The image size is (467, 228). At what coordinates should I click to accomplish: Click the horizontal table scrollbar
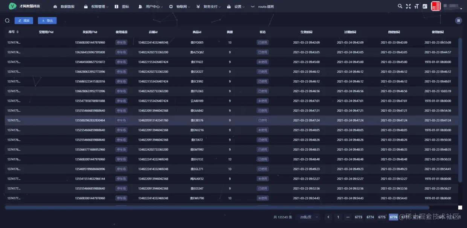(x=217, y=207)
